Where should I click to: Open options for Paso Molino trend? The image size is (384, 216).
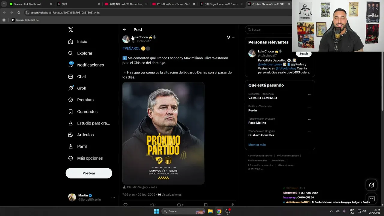point(310,119)
